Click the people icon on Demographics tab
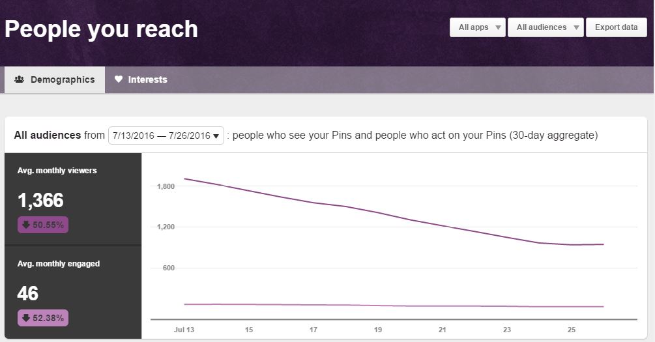The image size is (655, 342). click(20, 79)
